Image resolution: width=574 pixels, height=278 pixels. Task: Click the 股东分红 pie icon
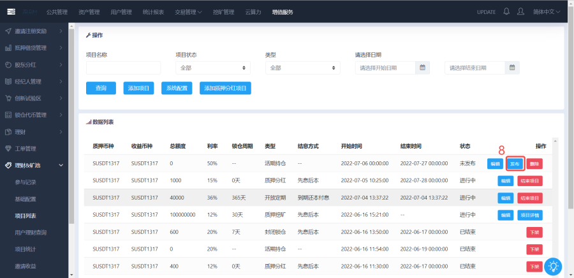[8, 65]
